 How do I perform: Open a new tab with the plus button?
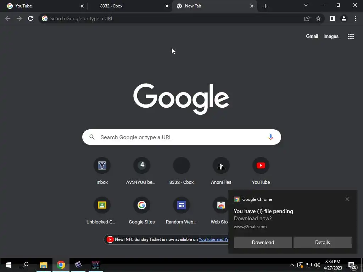point(265,6)
